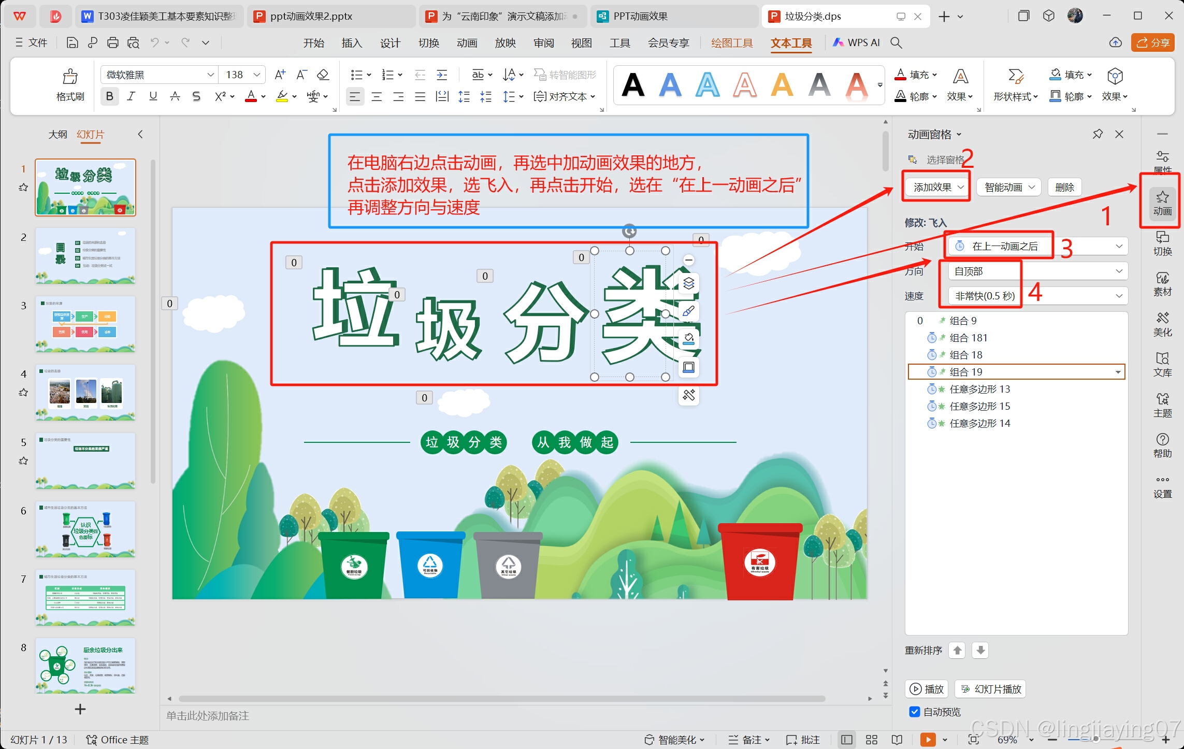Open the 动画 sidebar panel icon
The image size is (1184, 749).
click(1162, 203)
